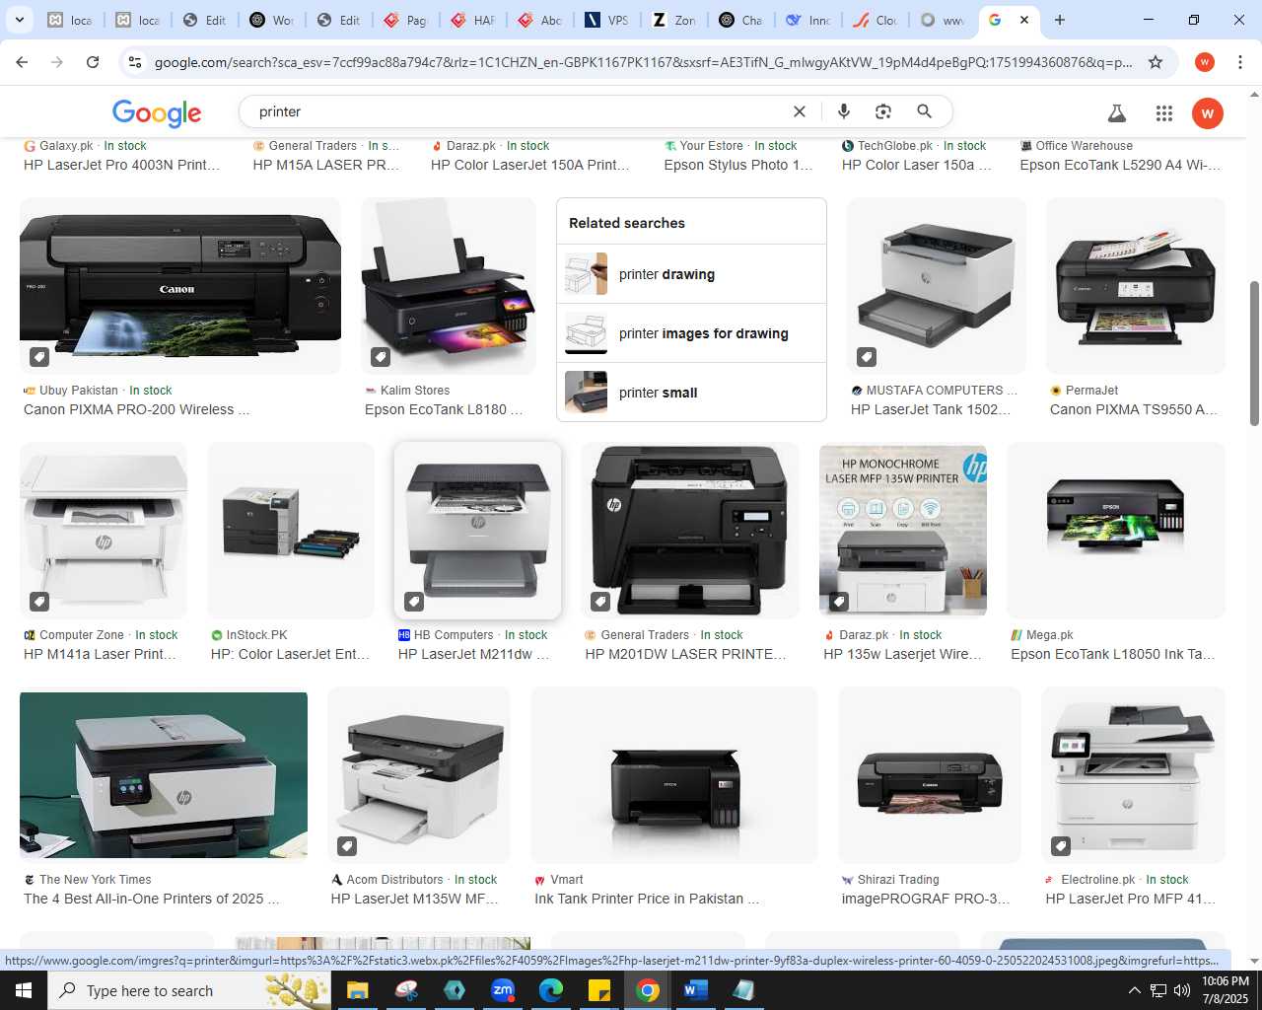This screenshot has height=1010, width=1262.
Task: Switch to the Clou tab
Action: pos(876,20)
